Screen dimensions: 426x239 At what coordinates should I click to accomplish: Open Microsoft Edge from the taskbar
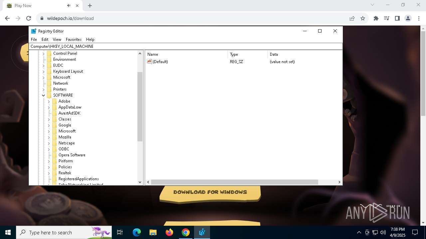[137, 232]
